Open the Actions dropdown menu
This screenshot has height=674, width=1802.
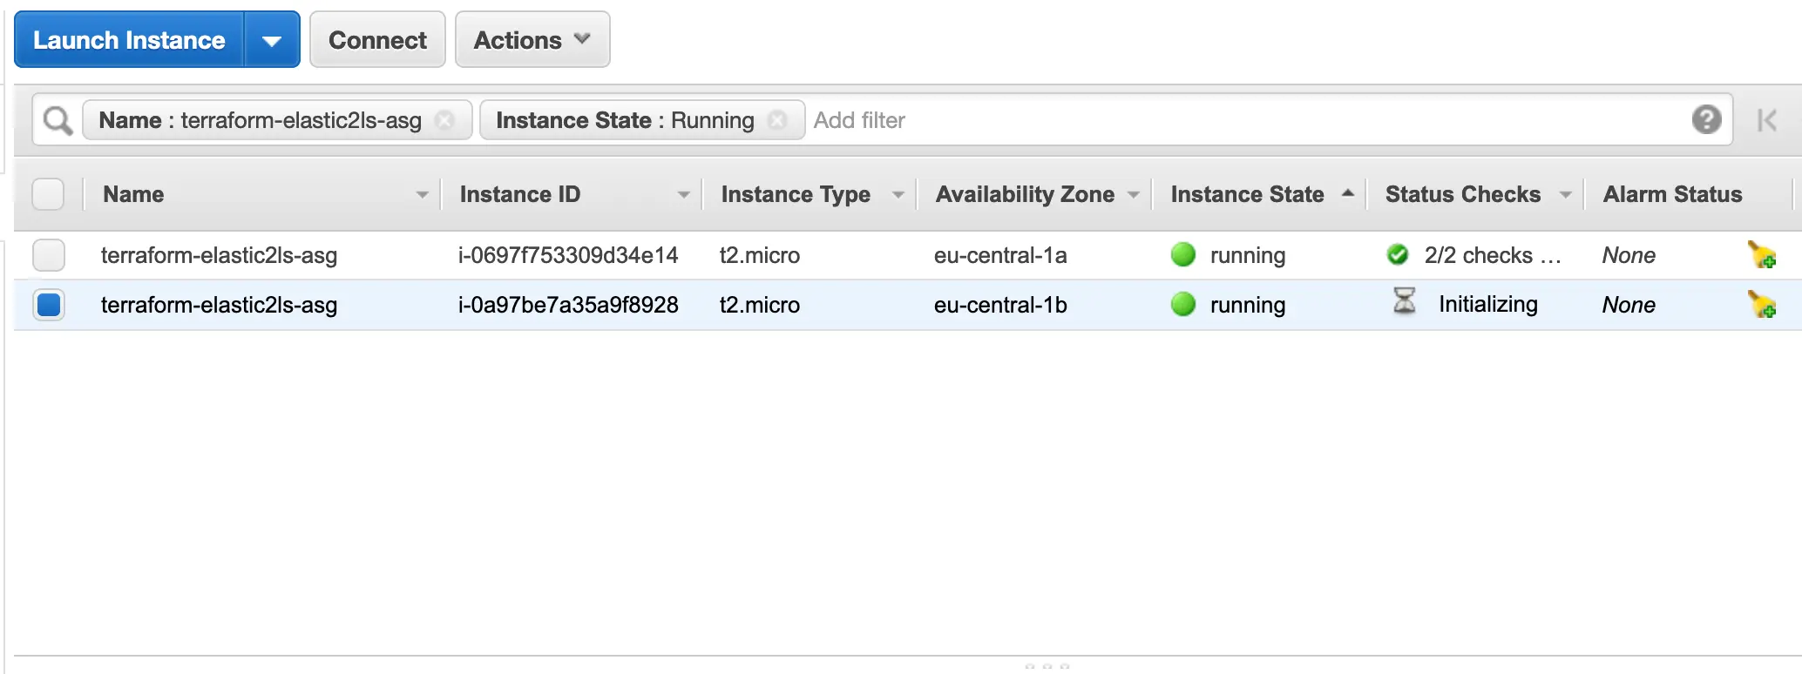[x=532, y=40]
